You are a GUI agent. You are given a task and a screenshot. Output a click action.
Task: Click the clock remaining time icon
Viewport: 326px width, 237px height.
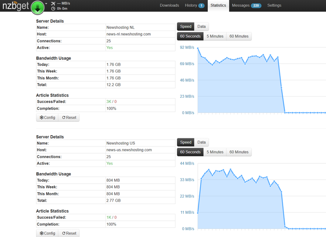click(53, 9)
